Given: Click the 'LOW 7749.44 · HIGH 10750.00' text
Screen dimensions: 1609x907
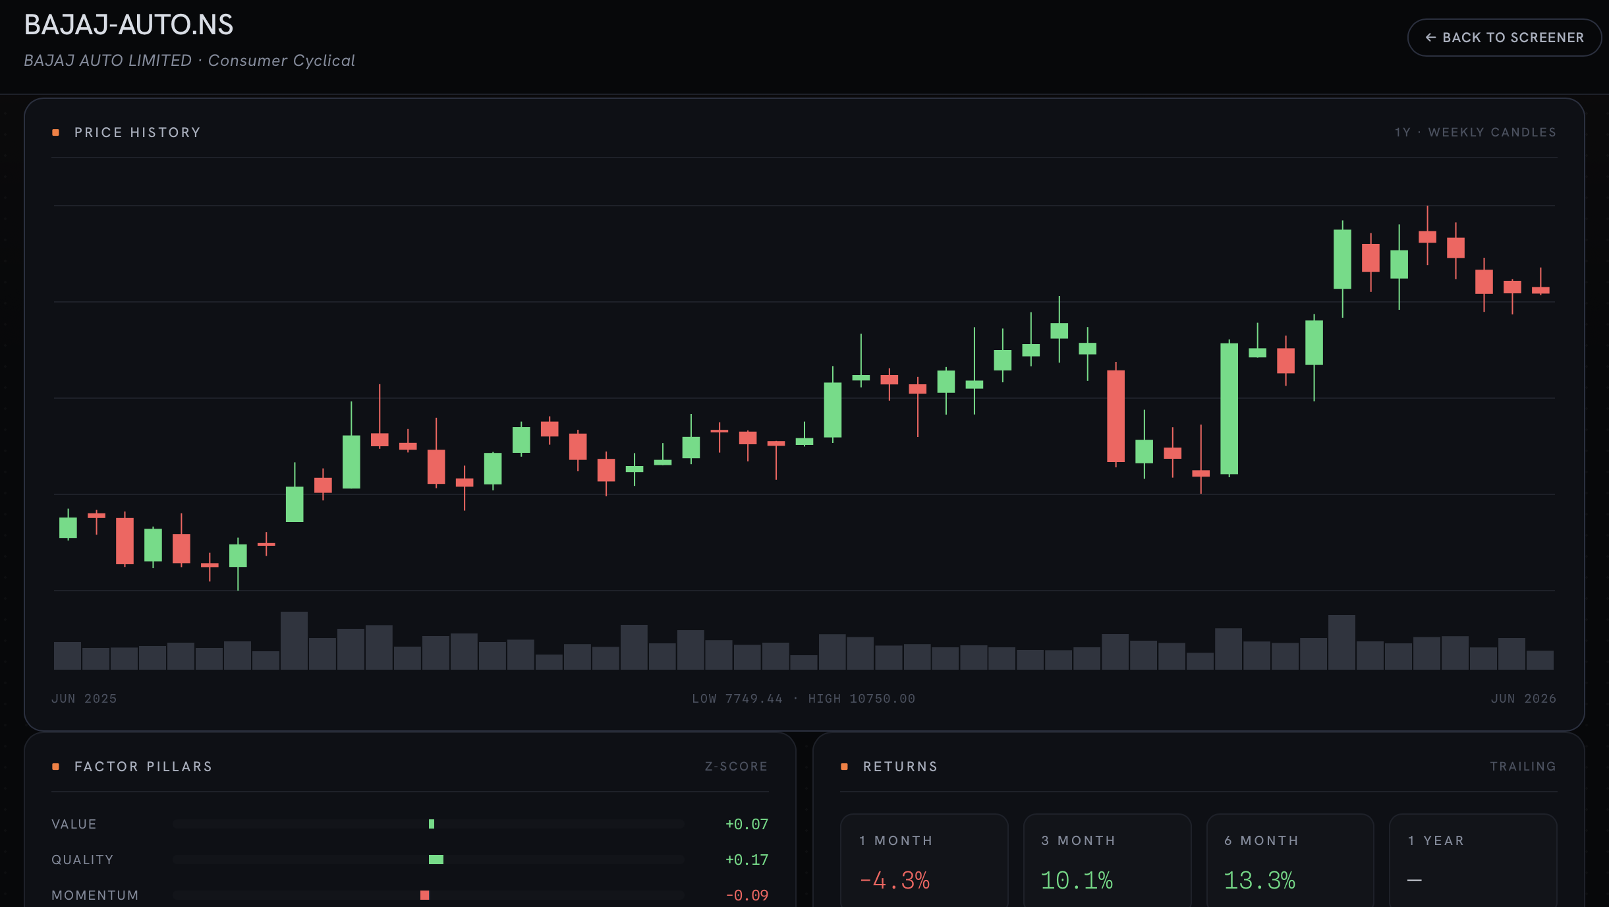Looking at the screenshot, I should click(x=804, y=699).
